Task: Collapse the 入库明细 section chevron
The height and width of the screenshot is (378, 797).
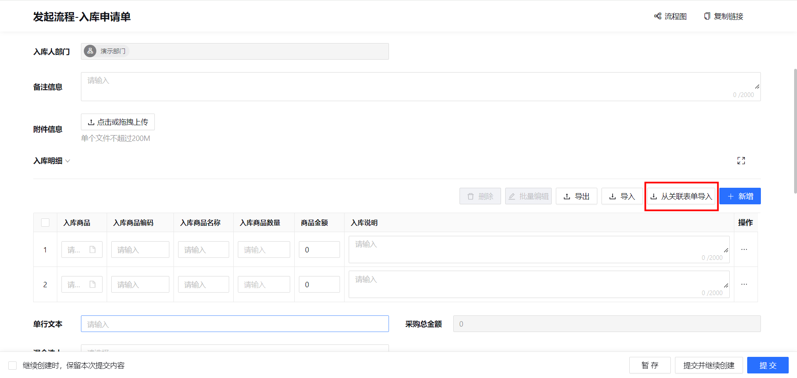Action: point(68,161)
